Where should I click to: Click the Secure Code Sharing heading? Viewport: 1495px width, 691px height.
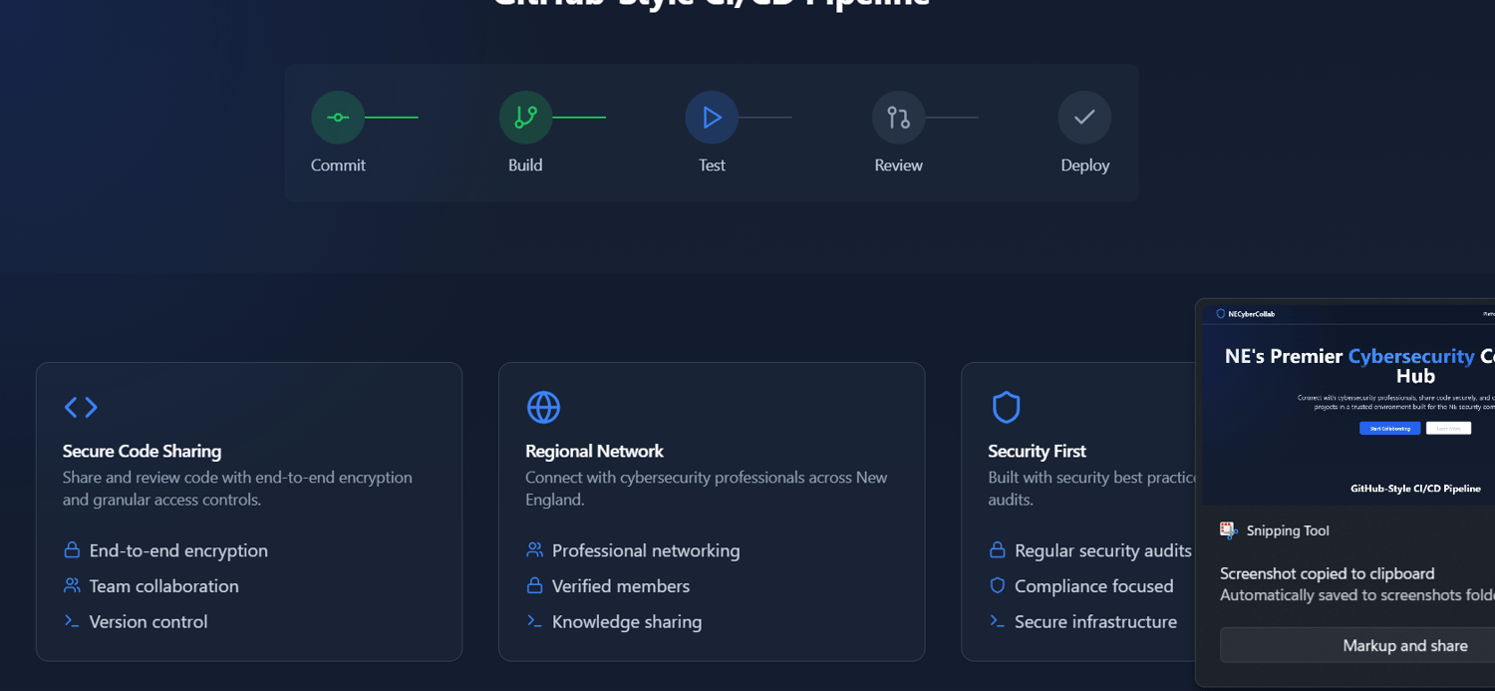coord(142,451)
